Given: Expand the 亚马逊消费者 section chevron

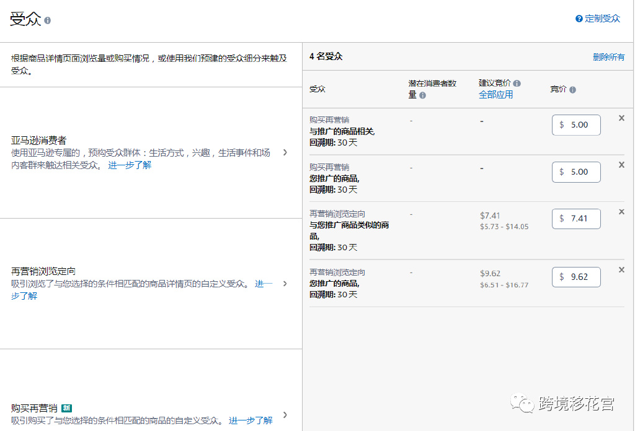Looking at the screenshot, I should [x=285, y=152].
